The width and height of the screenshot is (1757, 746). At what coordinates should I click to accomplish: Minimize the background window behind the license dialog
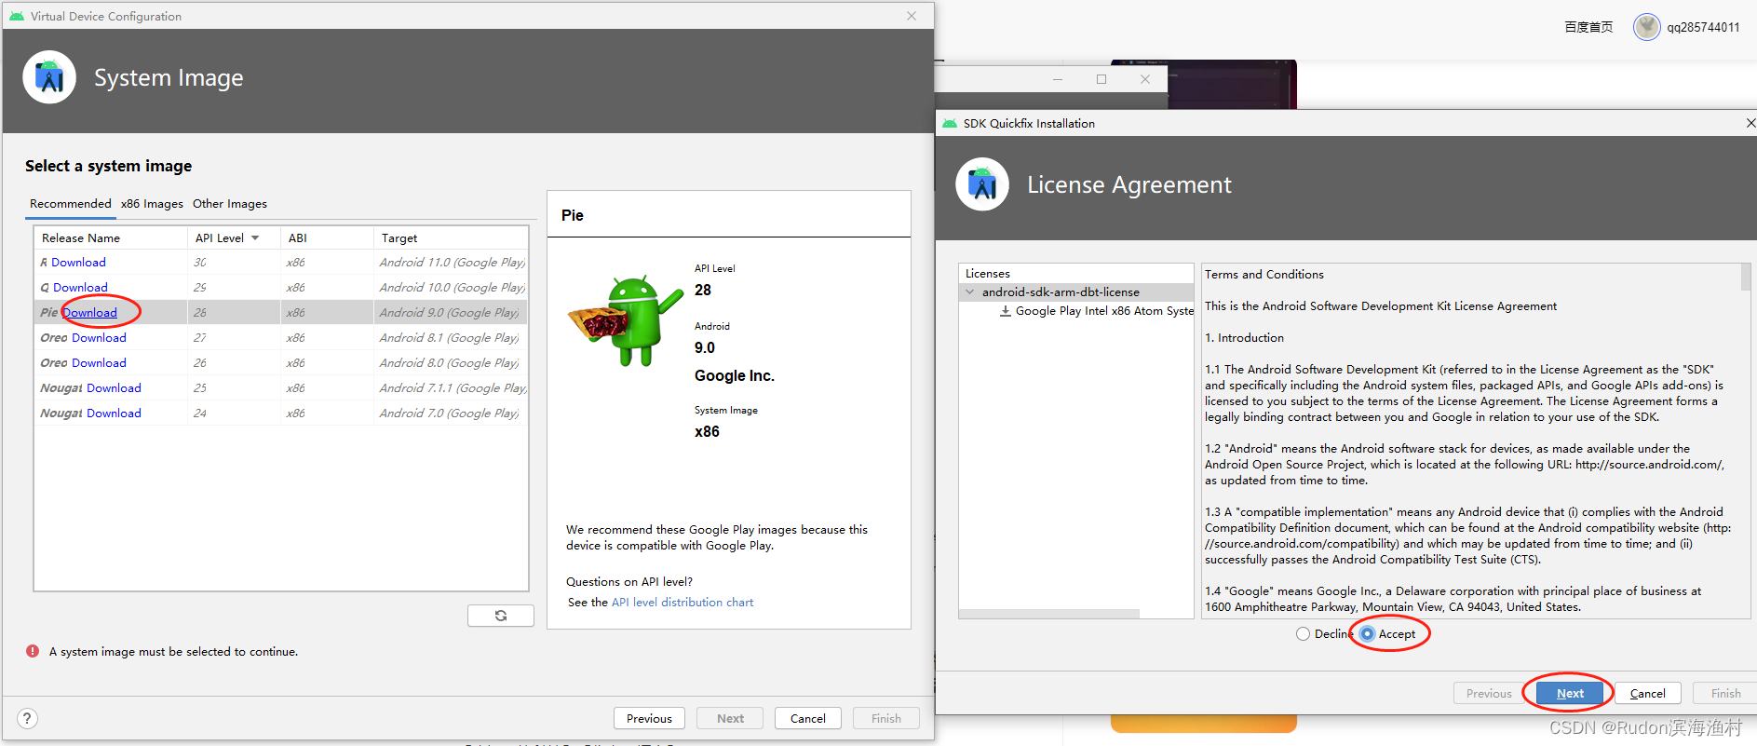pyautogui.click(x=1058, y=79)
